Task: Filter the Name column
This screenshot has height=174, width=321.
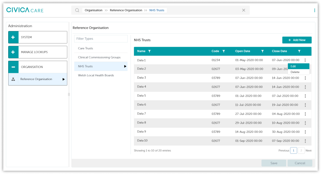Action: pos(149,51)
